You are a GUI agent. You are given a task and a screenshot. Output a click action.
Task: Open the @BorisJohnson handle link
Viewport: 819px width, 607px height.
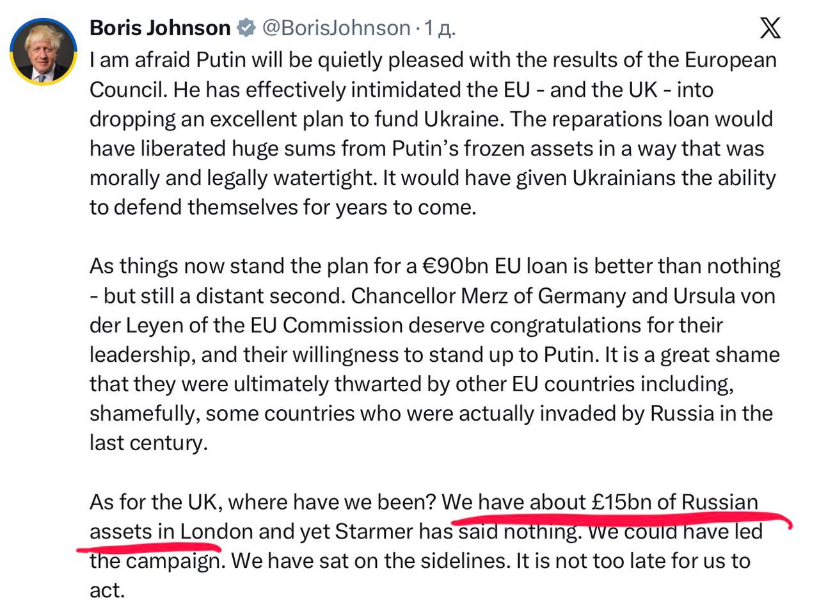pyautogui.click(x=337, y=28)
